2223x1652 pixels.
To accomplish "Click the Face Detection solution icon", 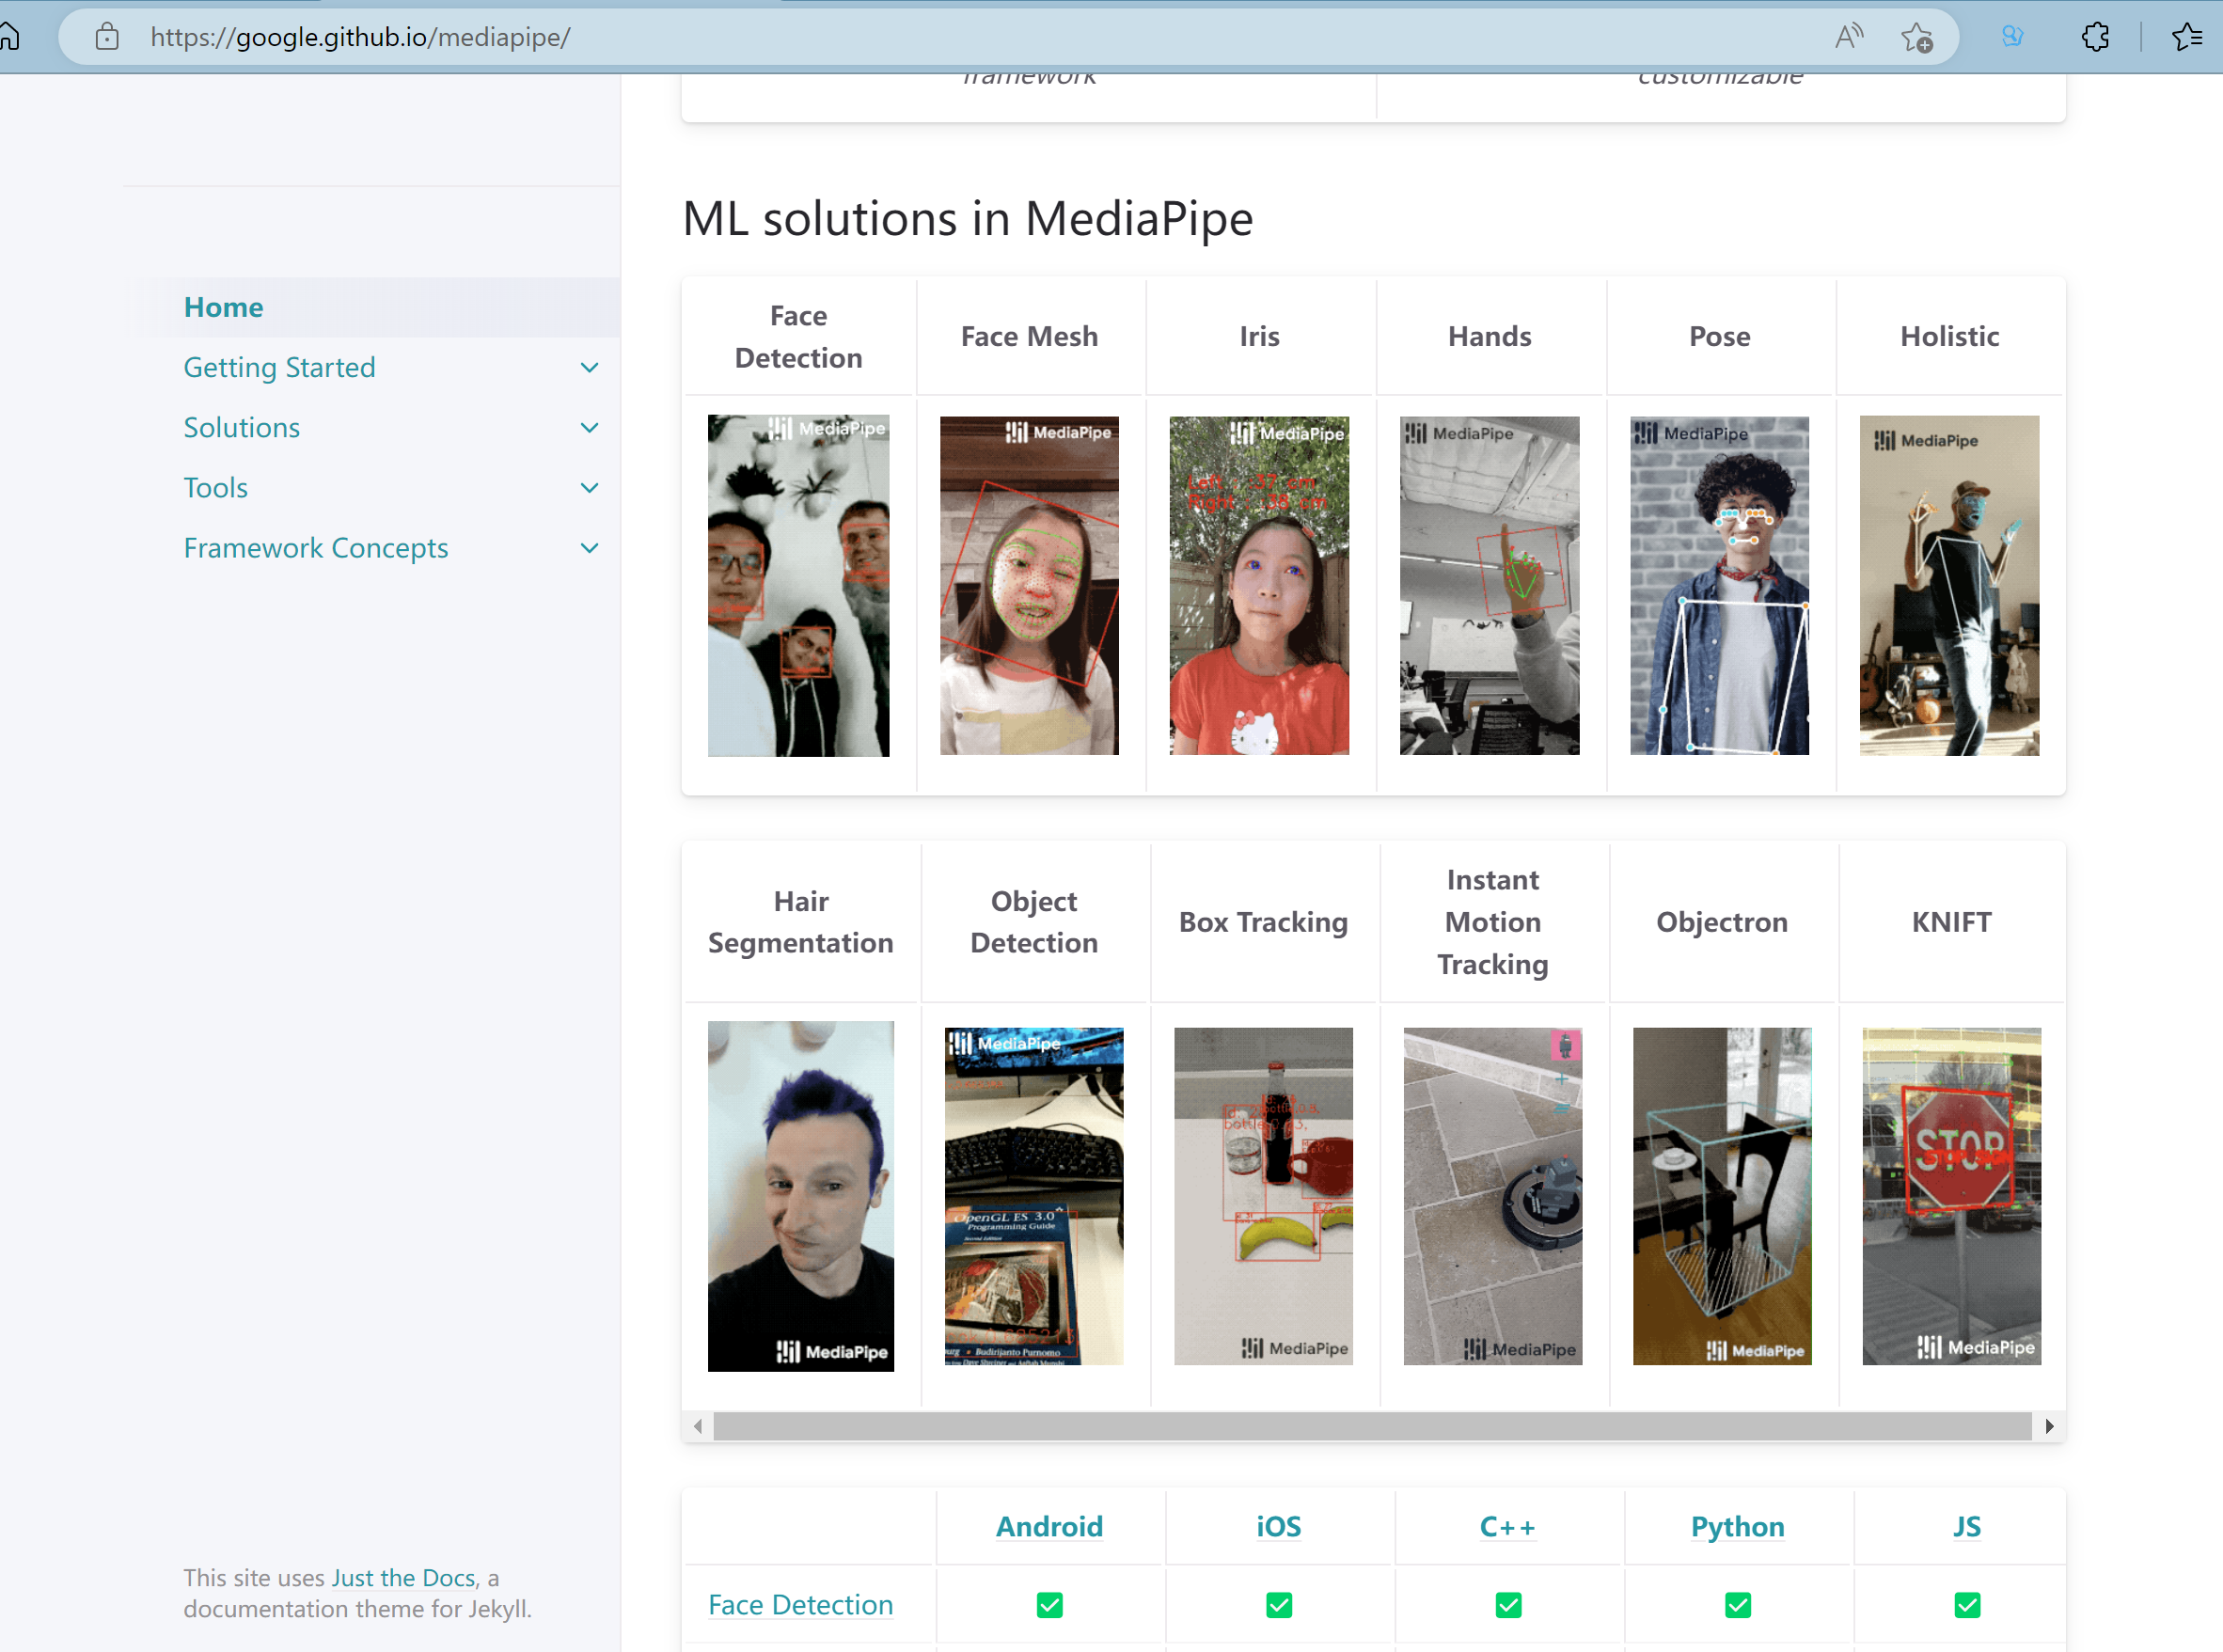I will click(x=800, y=585).
